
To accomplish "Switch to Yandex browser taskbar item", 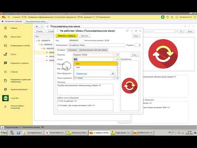I will pos(55,133).
